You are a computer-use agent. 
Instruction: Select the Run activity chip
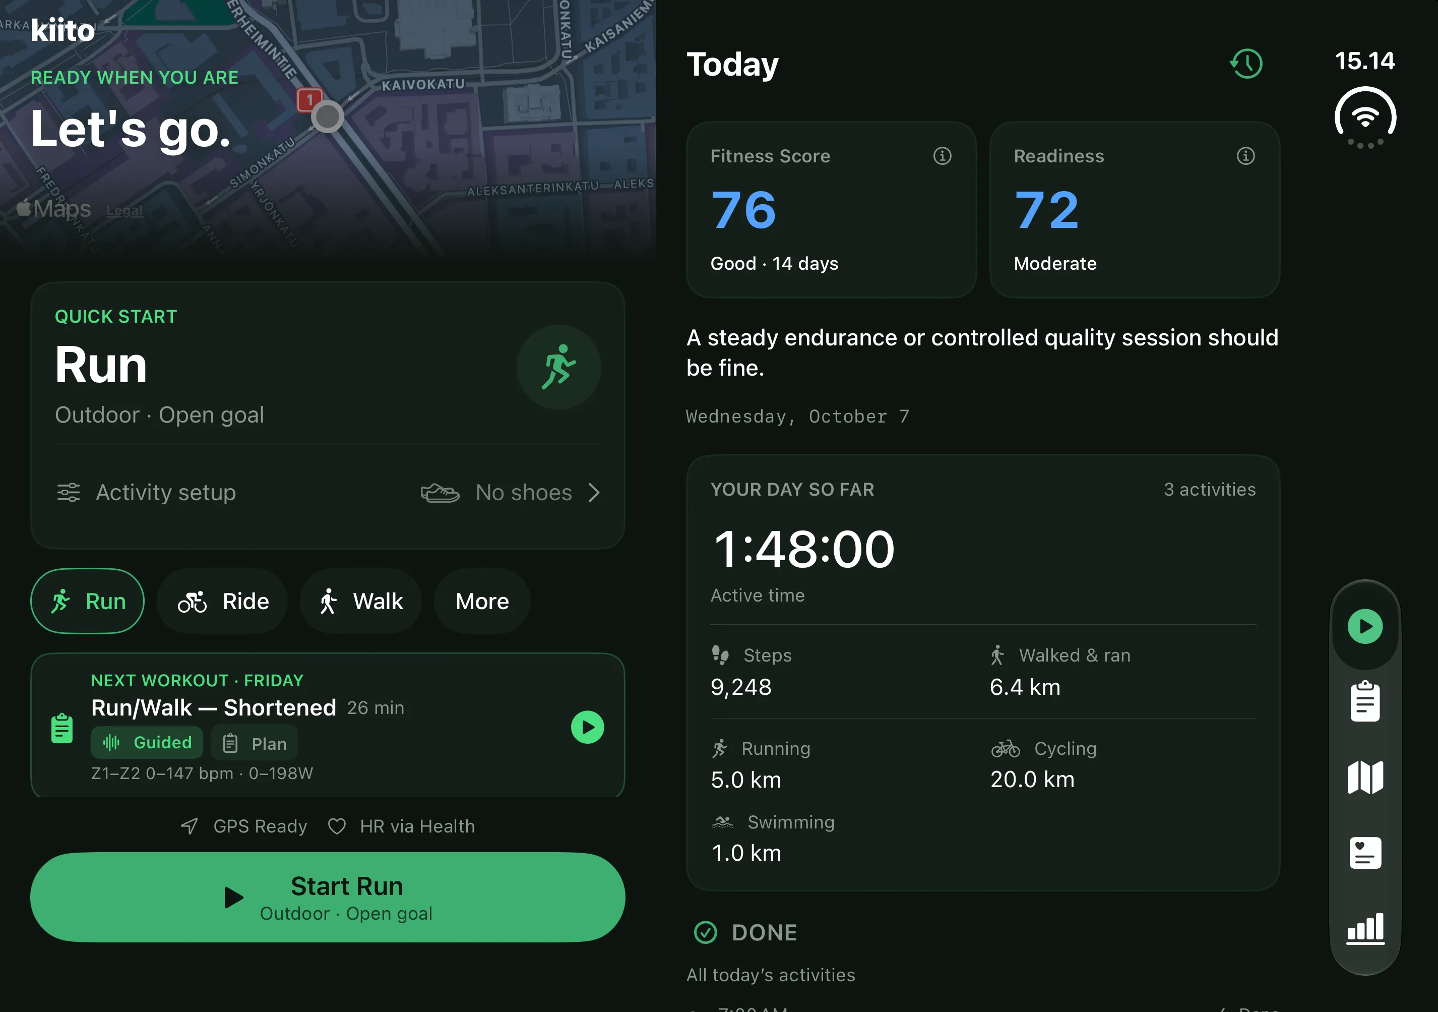(88, 601)
